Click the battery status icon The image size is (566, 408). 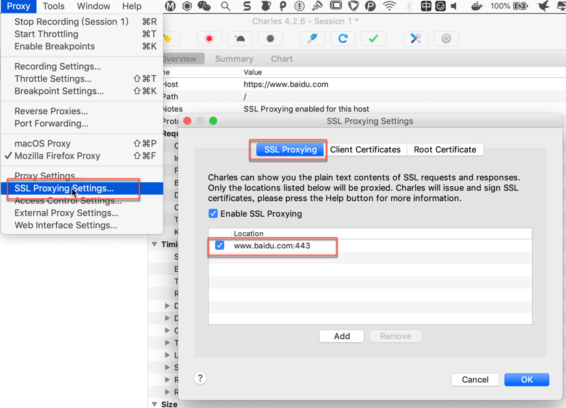point(520,6)
